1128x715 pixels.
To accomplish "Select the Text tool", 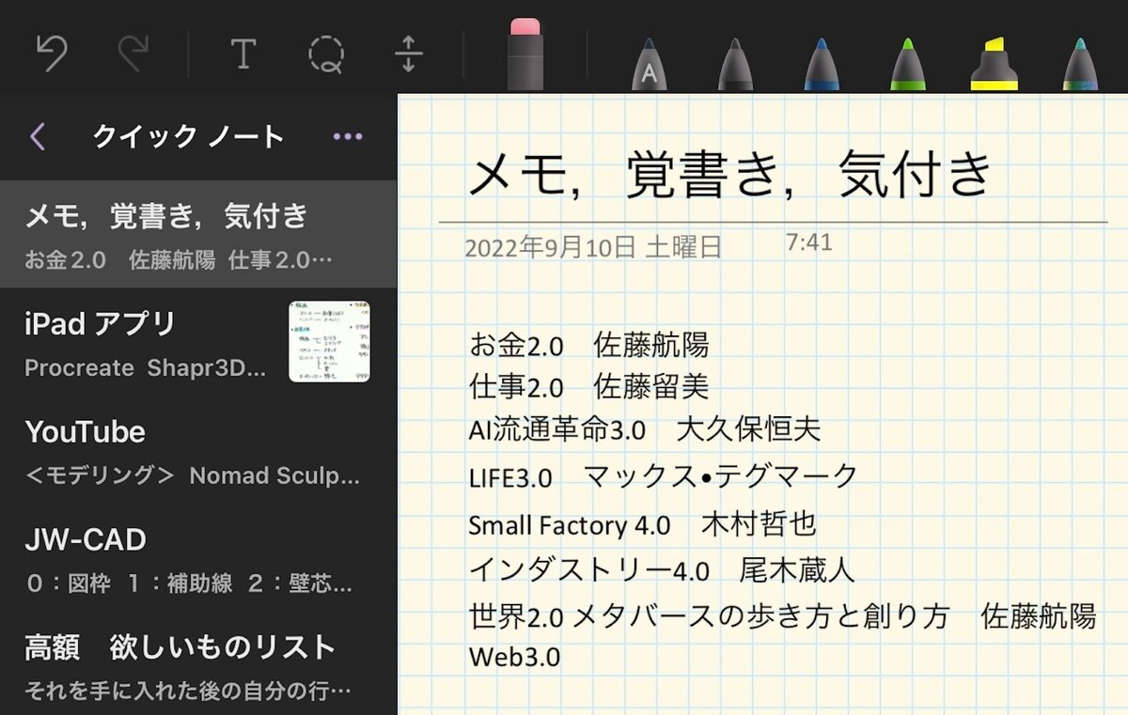I will 243,54.
